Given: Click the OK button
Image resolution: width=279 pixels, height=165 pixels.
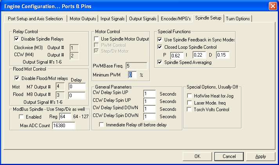Looking at the screenshot, I should (x=197, y=156).
